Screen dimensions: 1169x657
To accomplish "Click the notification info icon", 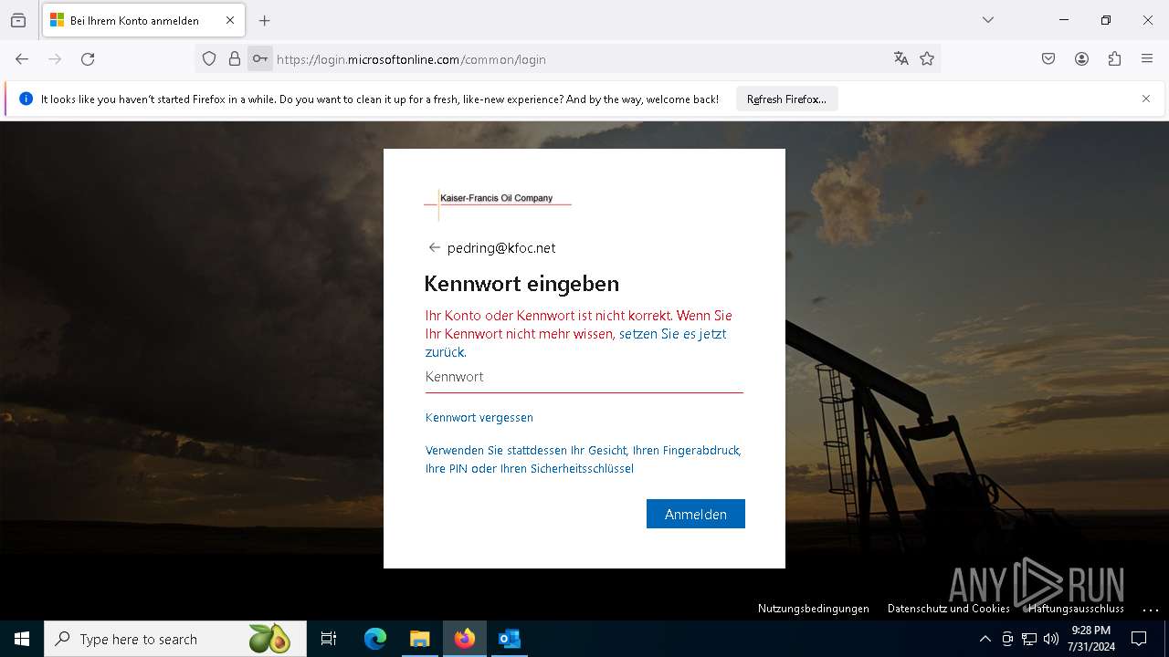I will (x=26, y=99).
